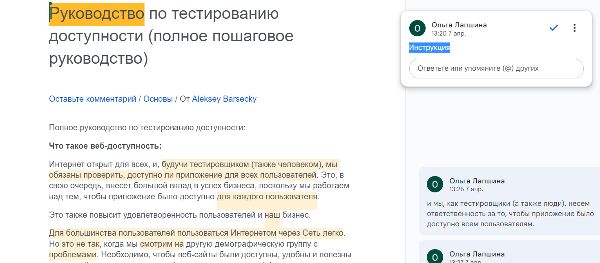Image resolution: width=600 pixels, height=263 pixels.
Task: Click the avatar on the 13:20 comment
Action: coord(417,28)
